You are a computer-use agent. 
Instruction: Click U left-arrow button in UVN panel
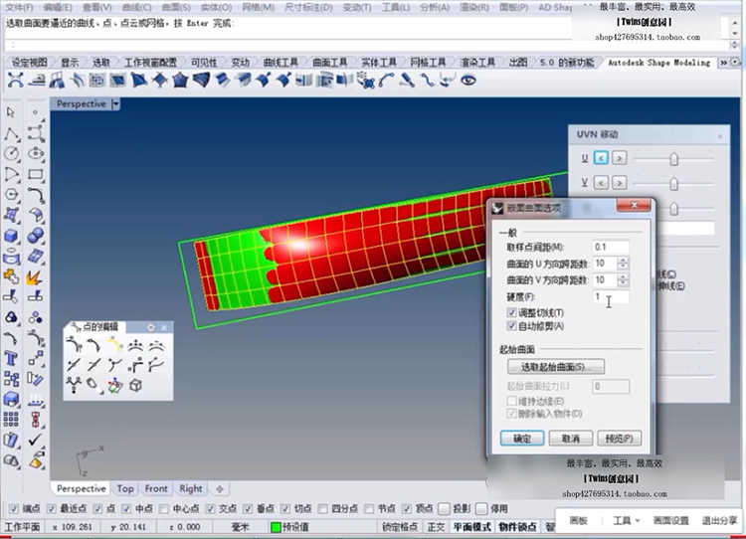(601, 158)
